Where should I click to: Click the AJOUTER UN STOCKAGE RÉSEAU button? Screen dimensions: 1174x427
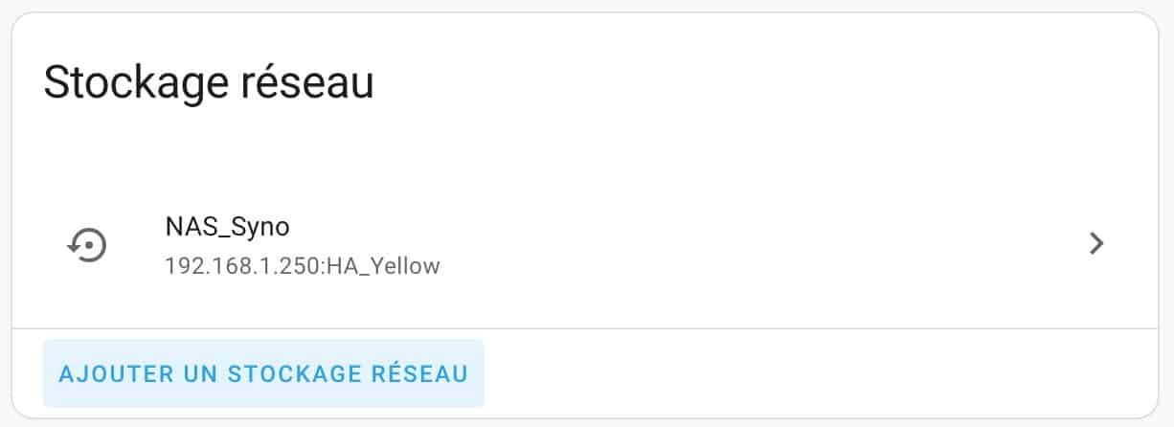[263, 372]
